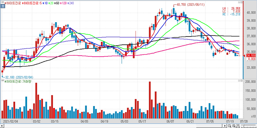
Task: Click the 37,000 price axis label
Action: coord(251,36)
